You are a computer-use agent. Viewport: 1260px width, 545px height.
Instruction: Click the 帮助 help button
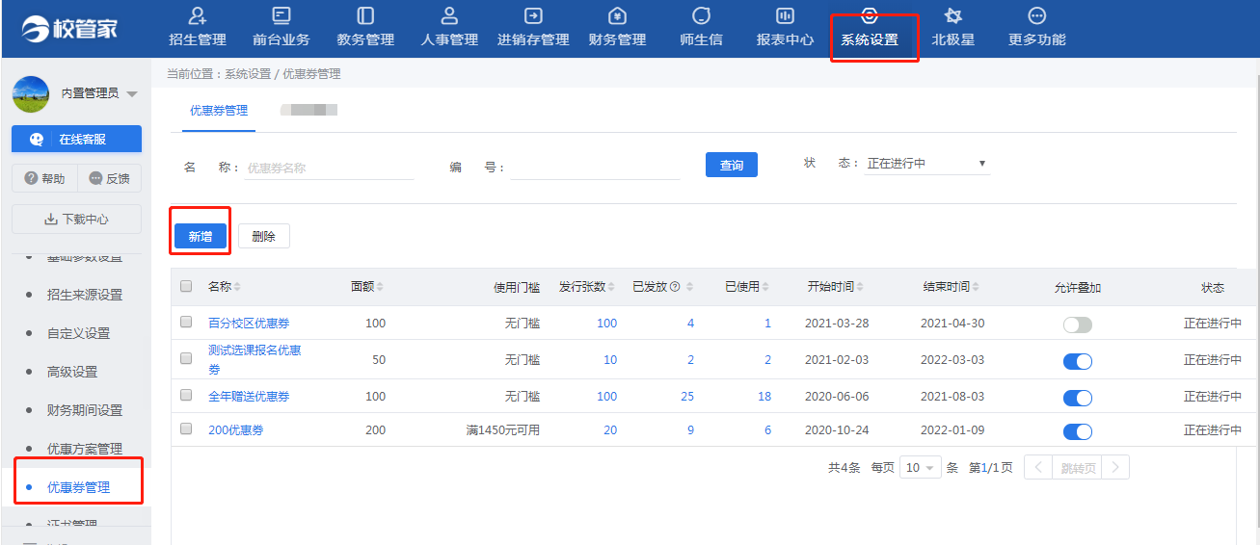tap(44, 178)
